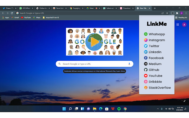Click the Dribbble icon in LinkMe
189x118 pixels.
click(x=146, y=82)
